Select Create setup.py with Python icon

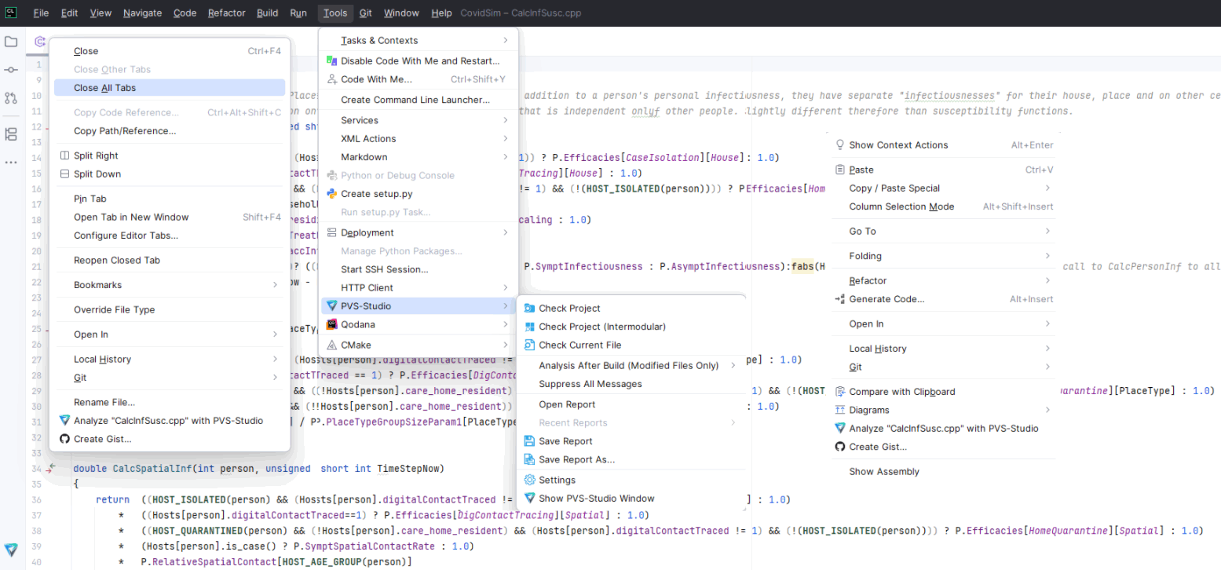(x=376, y=194)
